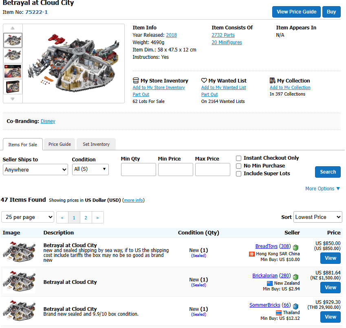Image resolution: width=346 pixels, height=328 pixels.
Task: Click the thumbnail scroll-up arrow
Action: (13, 28)
